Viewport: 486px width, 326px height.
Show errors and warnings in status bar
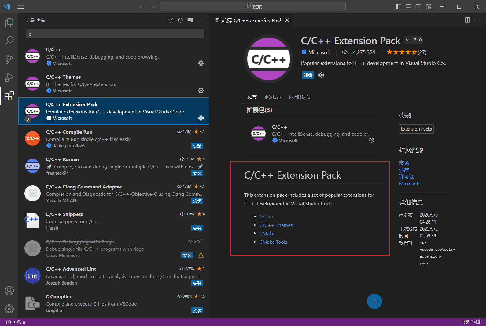click(16, 322)
